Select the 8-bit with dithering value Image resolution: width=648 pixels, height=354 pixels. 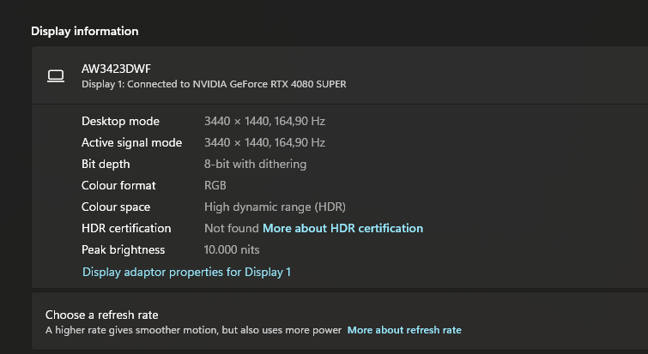(x=255, y=165)
